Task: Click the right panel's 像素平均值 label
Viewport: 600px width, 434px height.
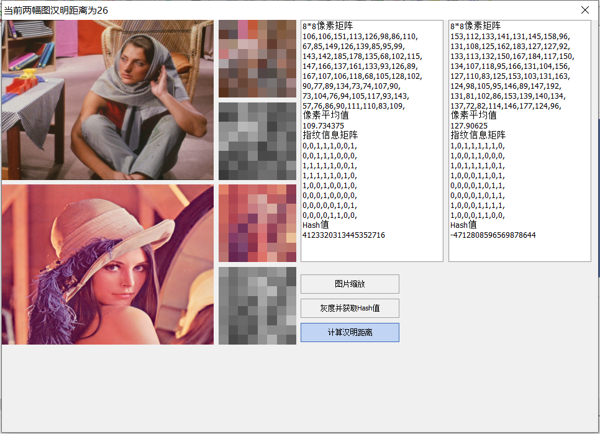Action: click(473, 115)
